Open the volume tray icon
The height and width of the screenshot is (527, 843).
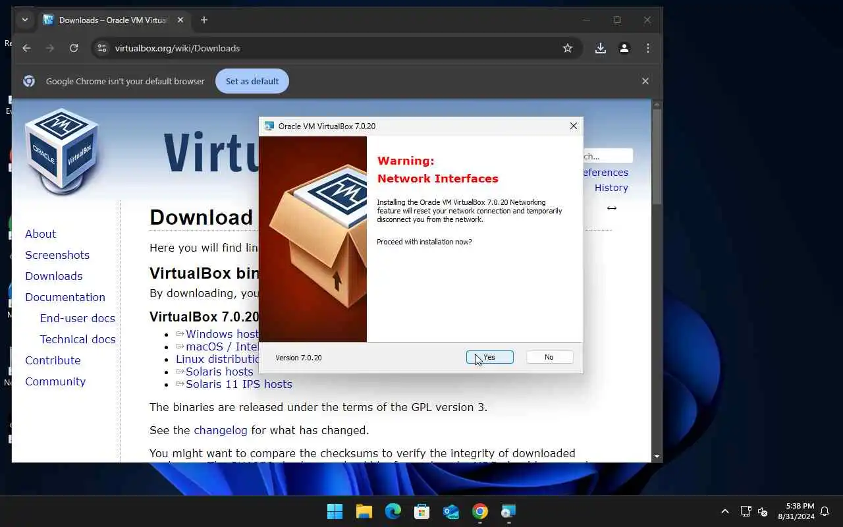763,511
